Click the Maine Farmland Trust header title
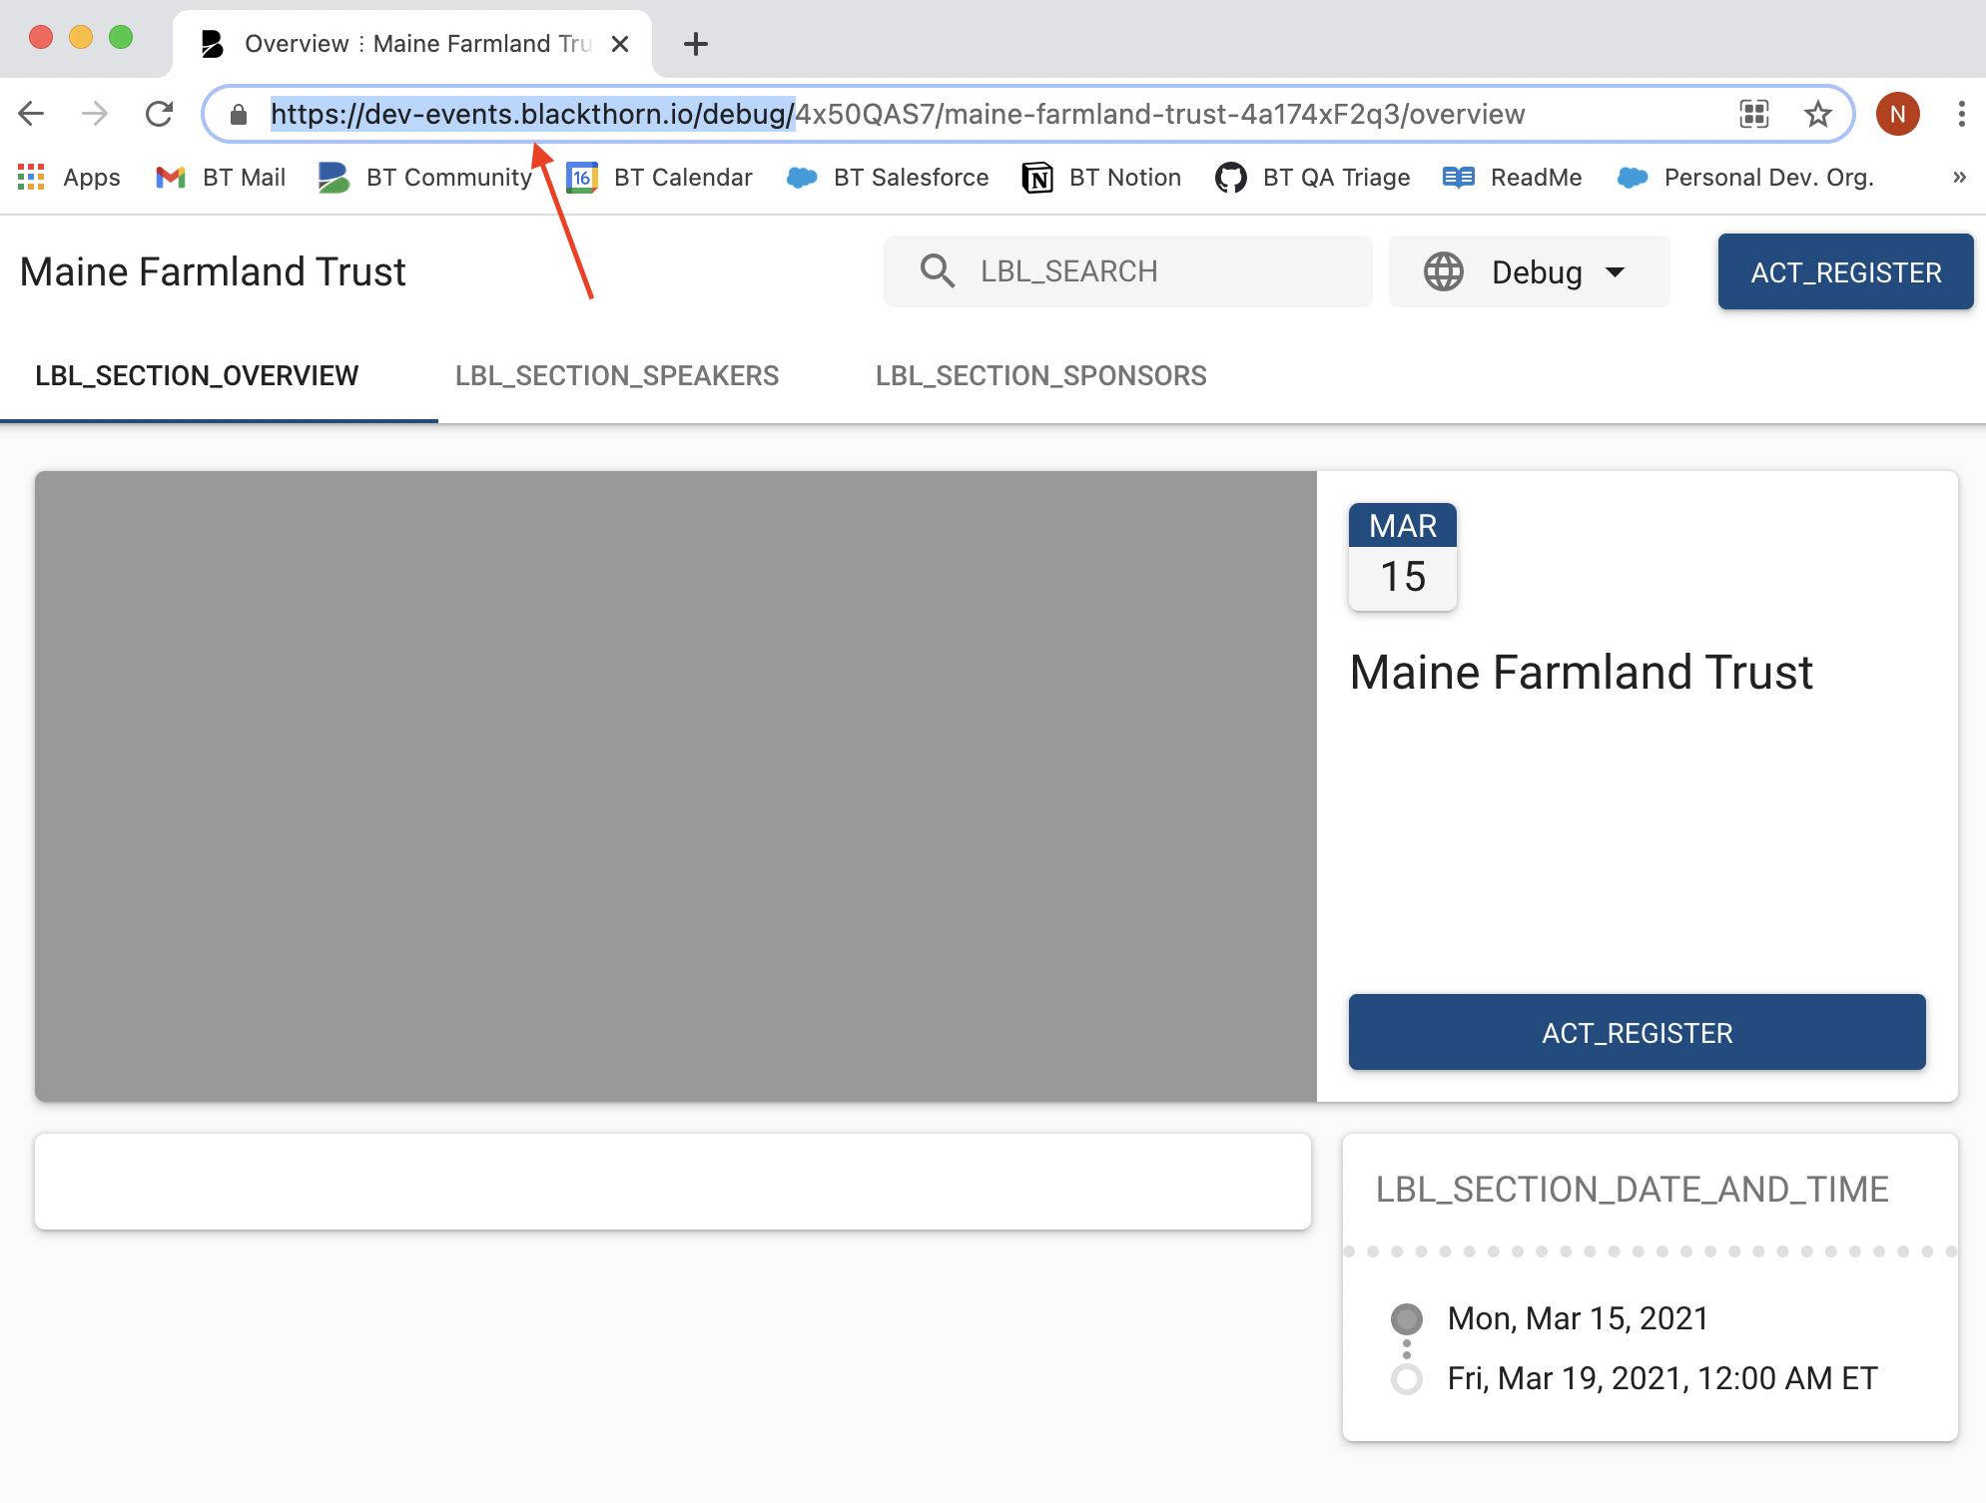 coord(213,271)
